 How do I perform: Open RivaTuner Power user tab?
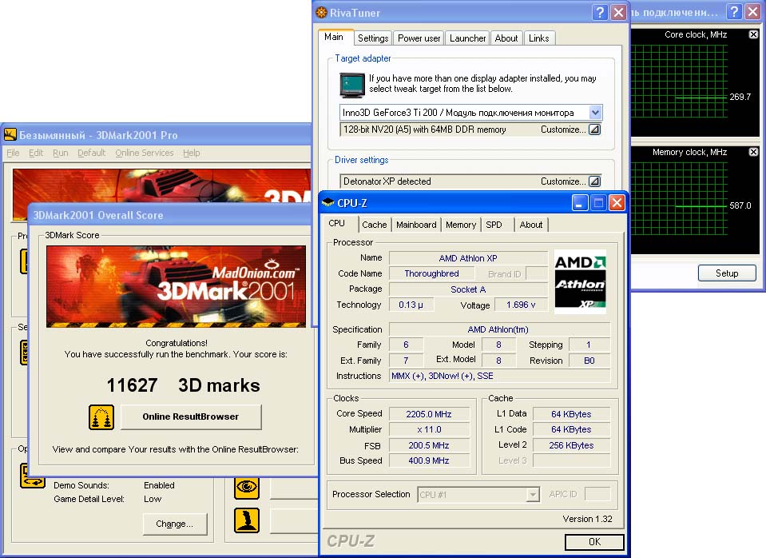[x=419, y=38]
